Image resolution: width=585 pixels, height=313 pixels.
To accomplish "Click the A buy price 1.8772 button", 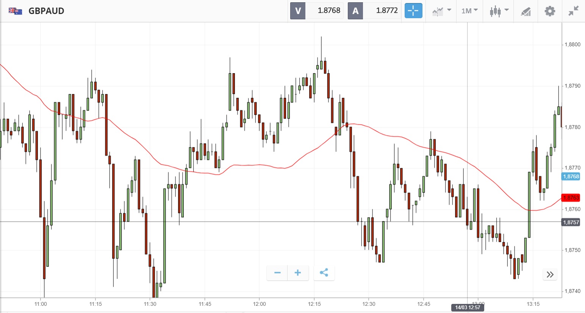I will (374, 11).
